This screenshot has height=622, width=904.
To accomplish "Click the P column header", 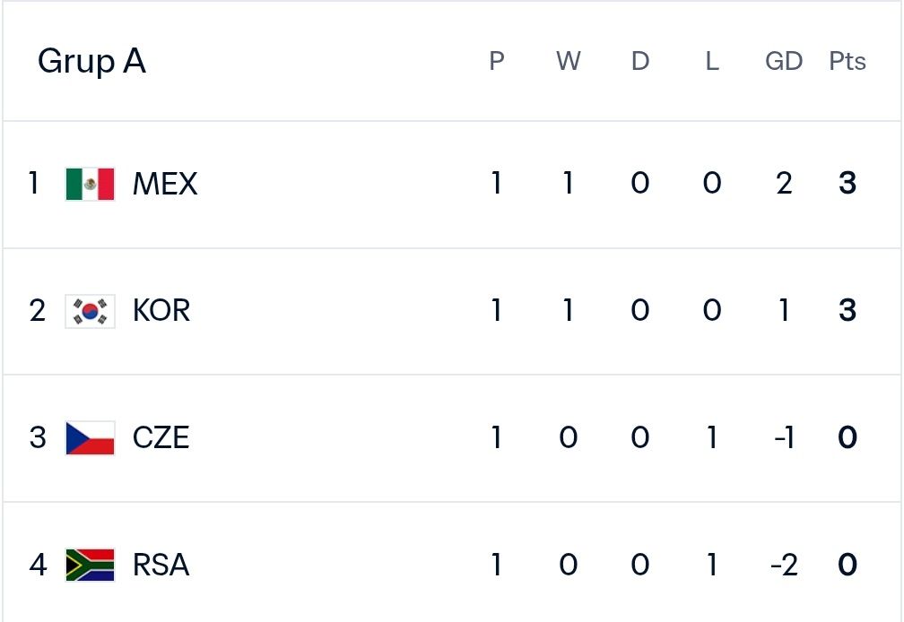I will (497, 61).
